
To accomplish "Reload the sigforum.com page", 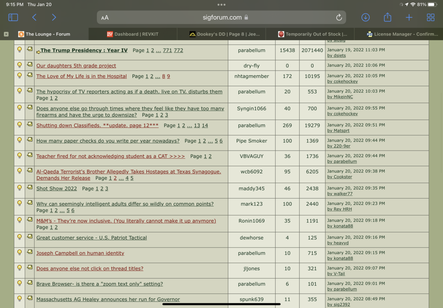I will click(x=339, y=17).
